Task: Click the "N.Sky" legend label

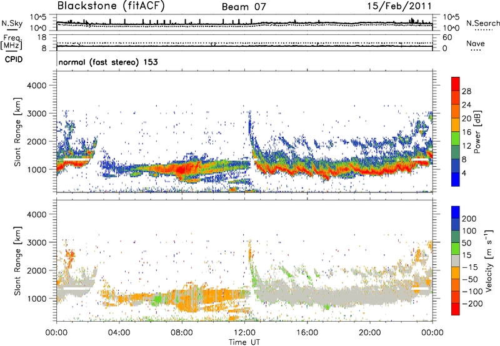Action: [12, 23]
